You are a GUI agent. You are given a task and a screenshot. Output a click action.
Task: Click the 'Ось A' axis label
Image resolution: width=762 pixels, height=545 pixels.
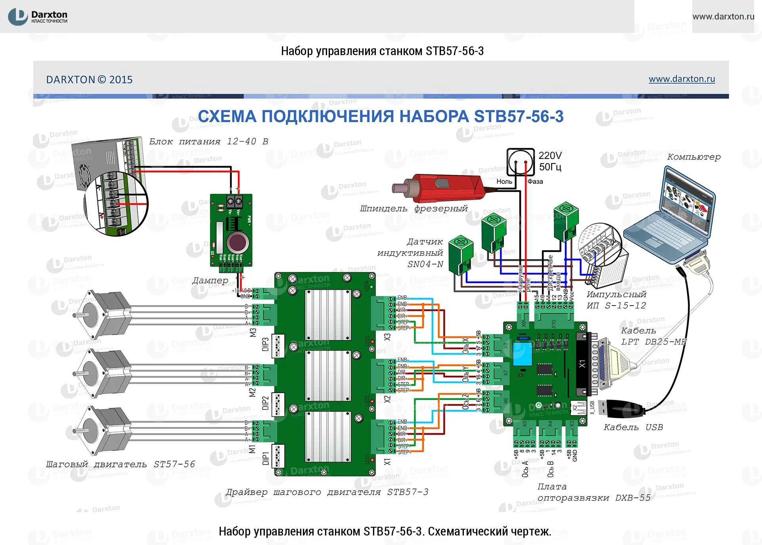[525, 469]
